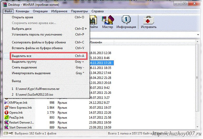Viewport: 203px width, 139px height.
Task: Click the Start Denwer.lnk file icon
Action: [6, 127]
